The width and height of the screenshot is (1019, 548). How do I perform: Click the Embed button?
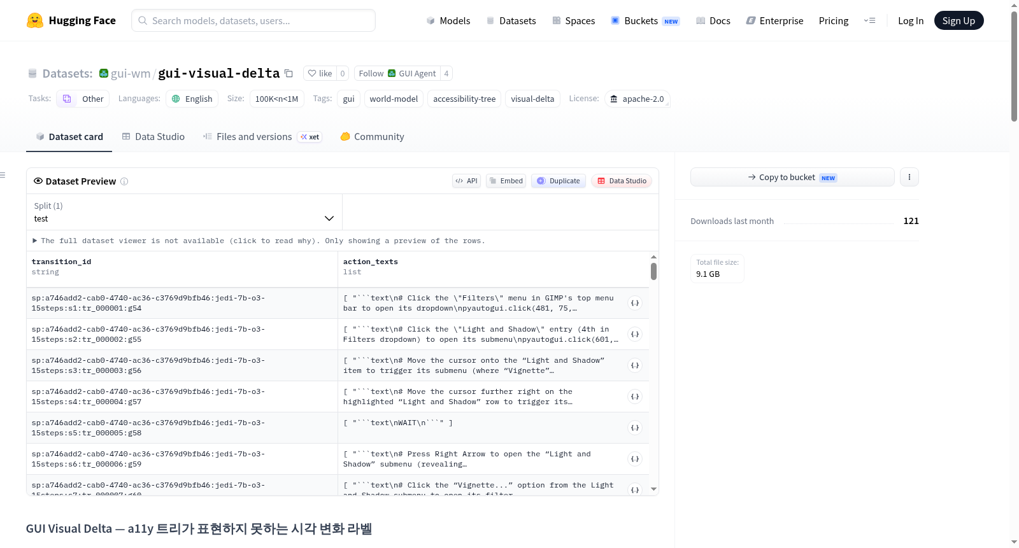(506, 181)
